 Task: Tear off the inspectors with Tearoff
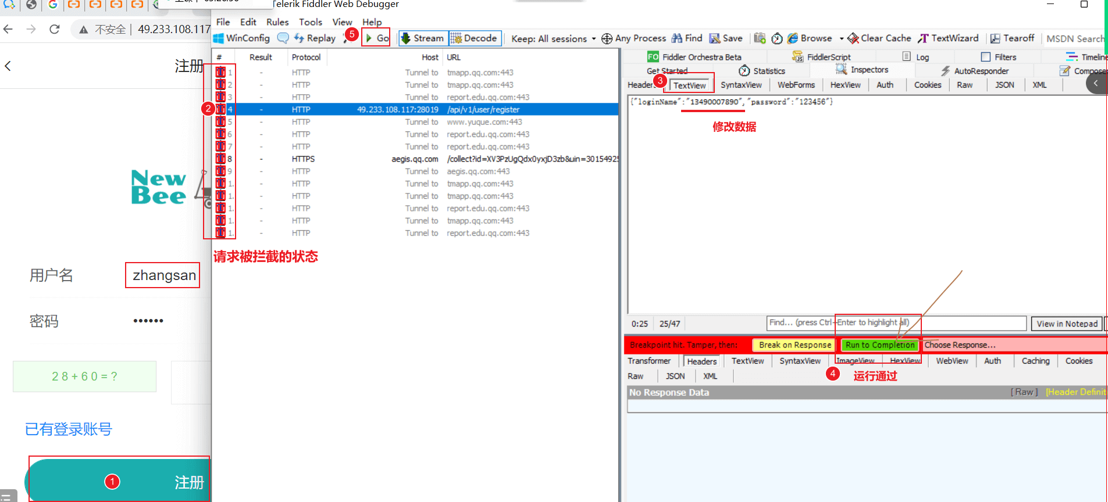pos(1012,38)
